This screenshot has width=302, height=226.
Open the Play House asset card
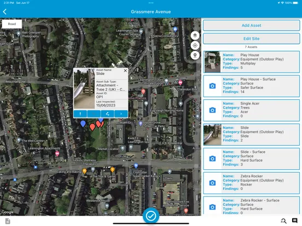point(251,62)
